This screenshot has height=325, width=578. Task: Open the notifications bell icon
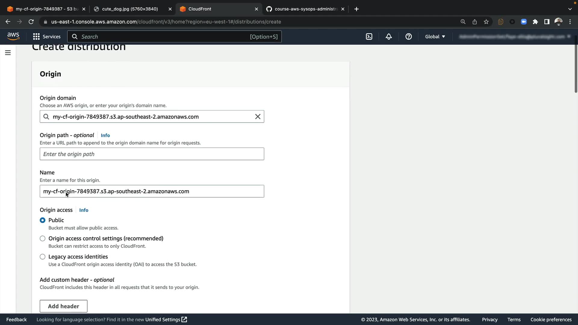click(389, 36)
